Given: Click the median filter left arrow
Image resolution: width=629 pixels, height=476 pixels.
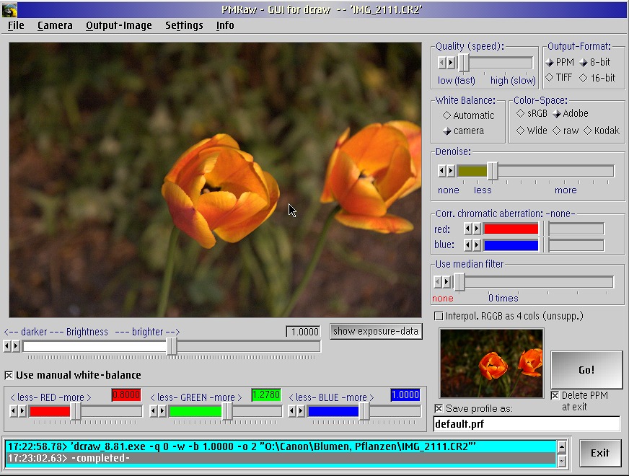Looking at the screenshot, I should point(438,281).
